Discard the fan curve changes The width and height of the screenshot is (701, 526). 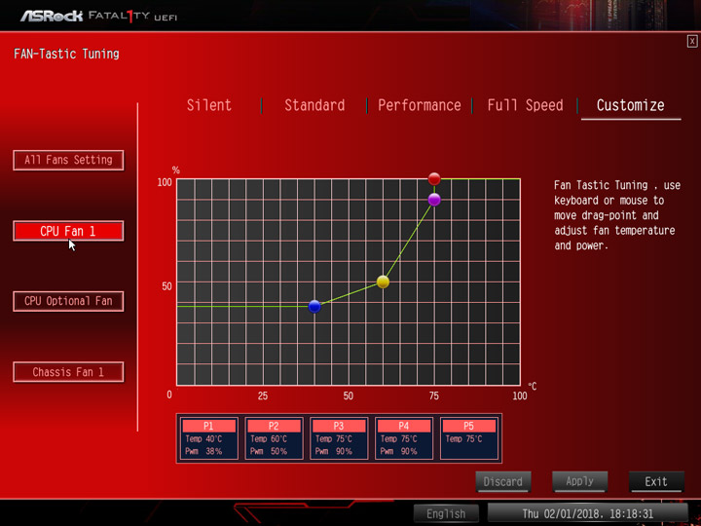(503, 482)
